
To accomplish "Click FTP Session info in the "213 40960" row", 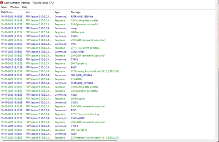I will (x=38, y=79).
